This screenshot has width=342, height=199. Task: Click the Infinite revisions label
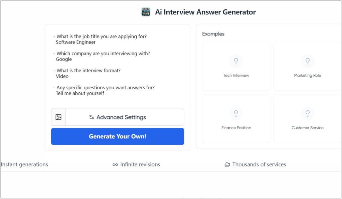point(140,165)
